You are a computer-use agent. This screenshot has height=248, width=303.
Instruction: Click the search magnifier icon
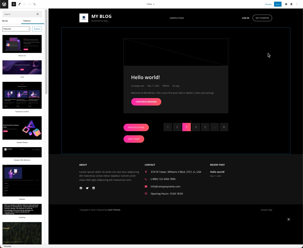37,14
